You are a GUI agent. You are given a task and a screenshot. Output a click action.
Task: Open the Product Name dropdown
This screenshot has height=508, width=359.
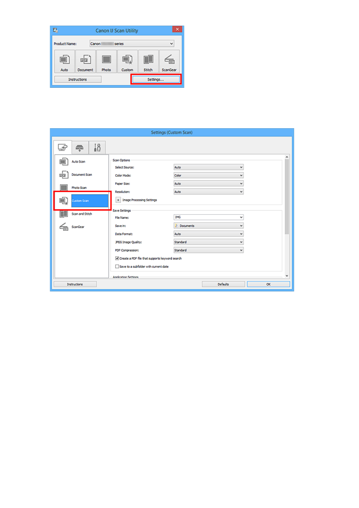(x=132, y=44)
